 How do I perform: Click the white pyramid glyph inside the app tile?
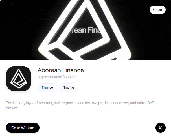coord(19,79)
